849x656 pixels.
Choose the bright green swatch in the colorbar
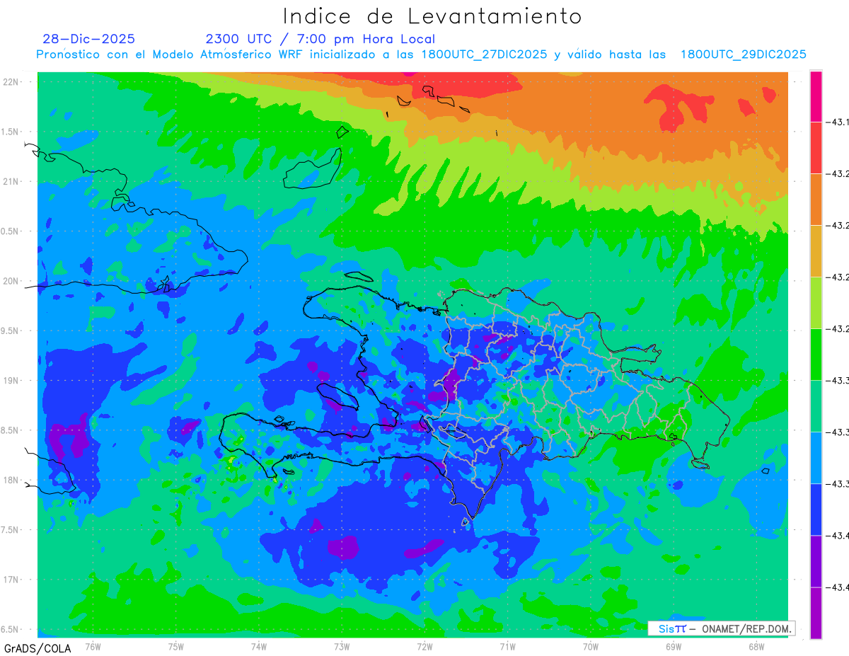816,355
